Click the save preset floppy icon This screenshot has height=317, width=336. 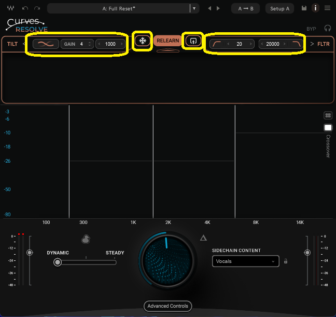(x=304, y=9)
